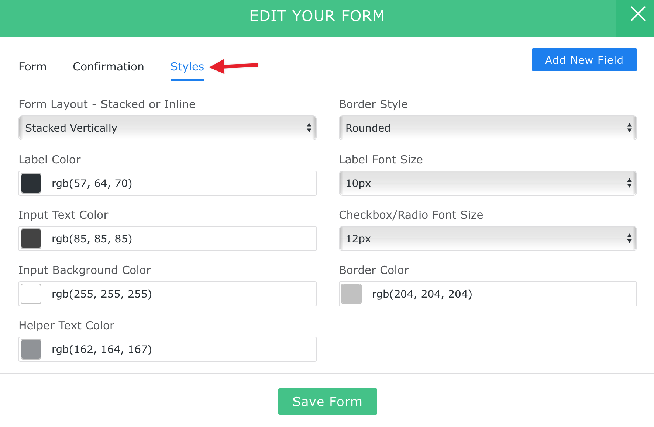This screenshot has width=654, height=427.
Task: Switch to the Form tab
Action: [32, 67]
